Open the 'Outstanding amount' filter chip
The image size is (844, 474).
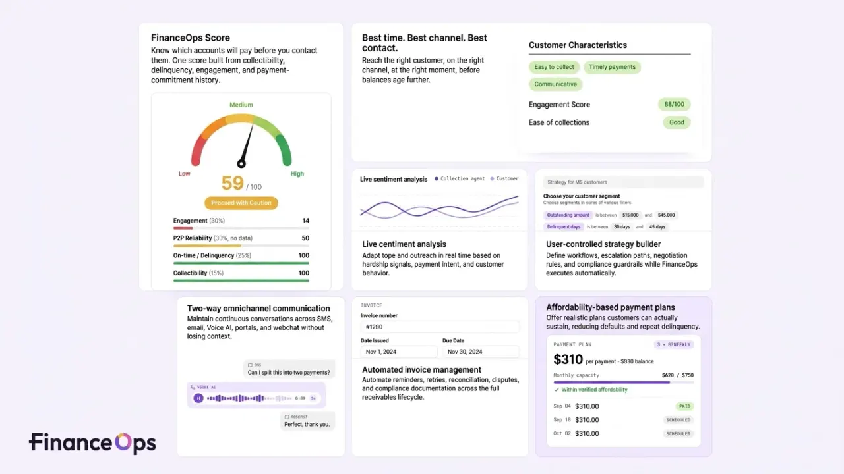tap(568, 215)
